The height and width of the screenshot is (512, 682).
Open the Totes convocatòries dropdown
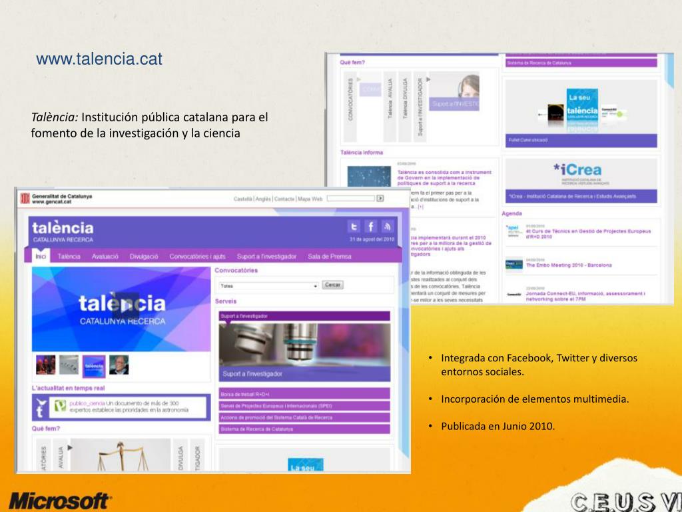(269, 285)
